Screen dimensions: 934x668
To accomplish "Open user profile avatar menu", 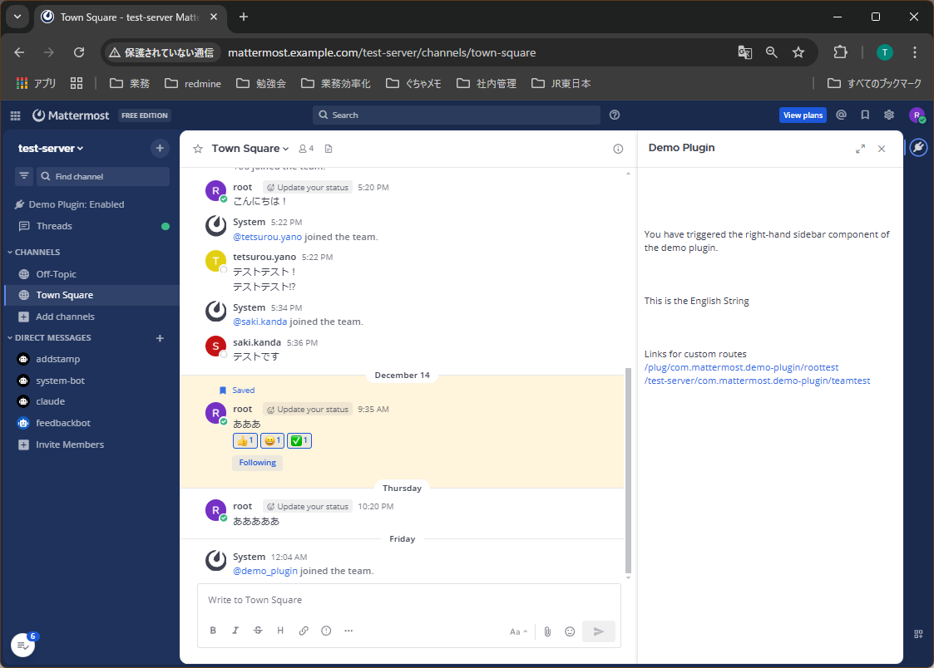I will click(917, 115).
